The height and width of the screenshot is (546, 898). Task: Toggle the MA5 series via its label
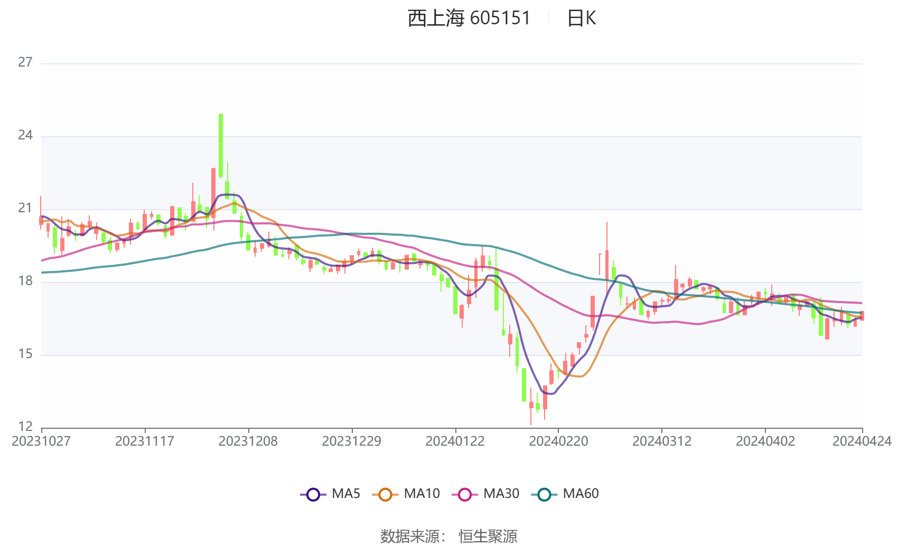point(346,494)
